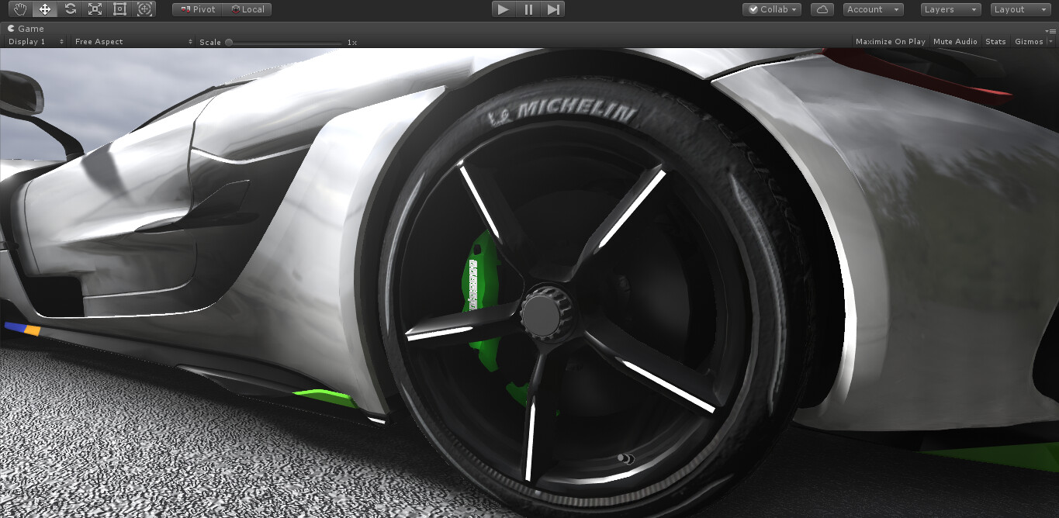The image size is (1059, 518).
Task: Open the Collab dropdown
Action: coord(772,9)
